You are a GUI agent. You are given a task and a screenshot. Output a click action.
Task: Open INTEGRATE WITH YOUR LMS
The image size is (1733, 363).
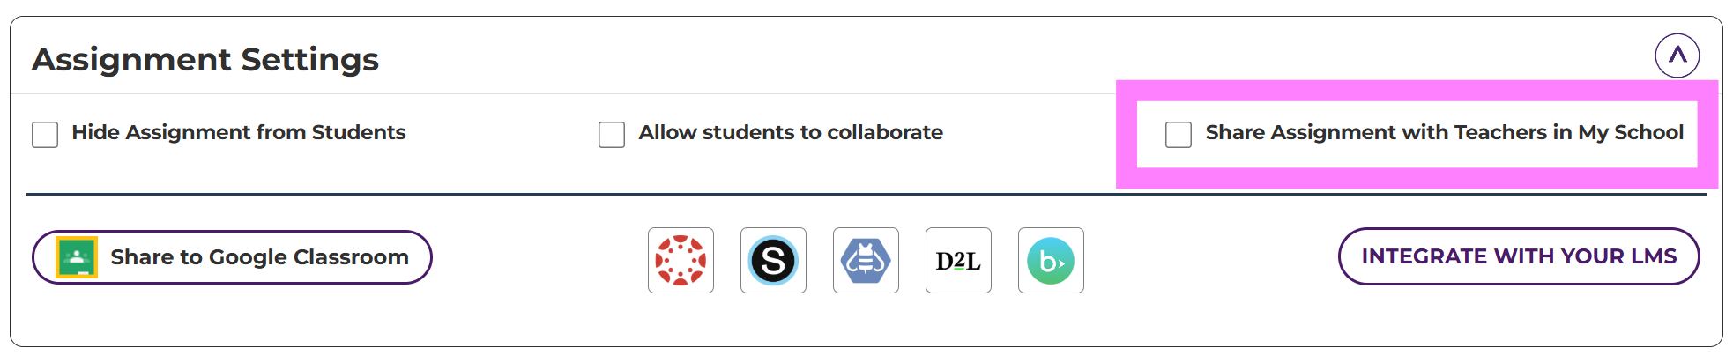pyautogui.click(x=1518, y=256)
